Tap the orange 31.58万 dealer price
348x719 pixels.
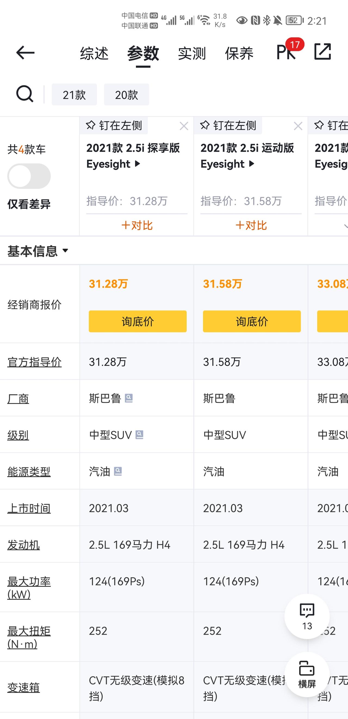223,284
